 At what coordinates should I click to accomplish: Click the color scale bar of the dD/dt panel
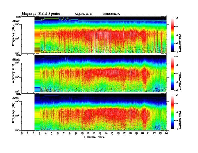(x=172, y=73)
